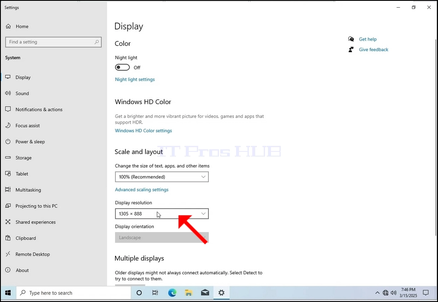Click the Give feedback person icon
438x302 pixels.
[x=351, y=49]
